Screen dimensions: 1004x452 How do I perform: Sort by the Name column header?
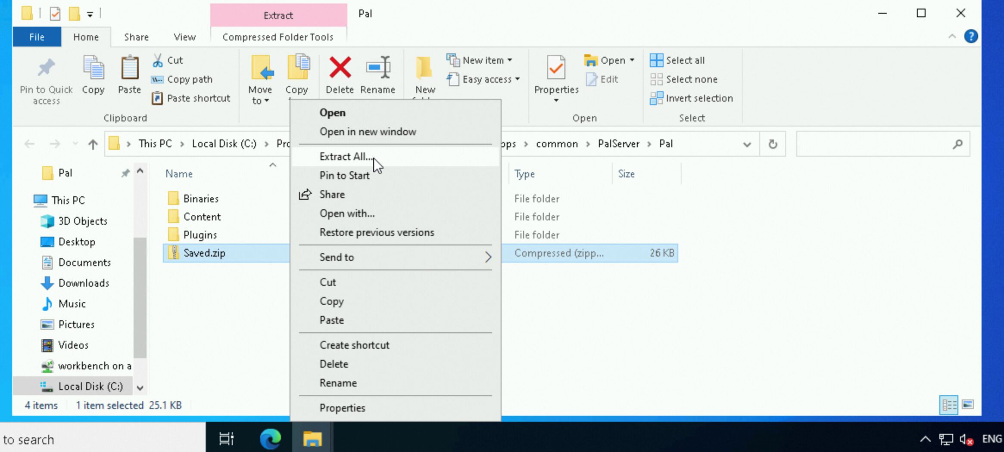click(179, 173)
